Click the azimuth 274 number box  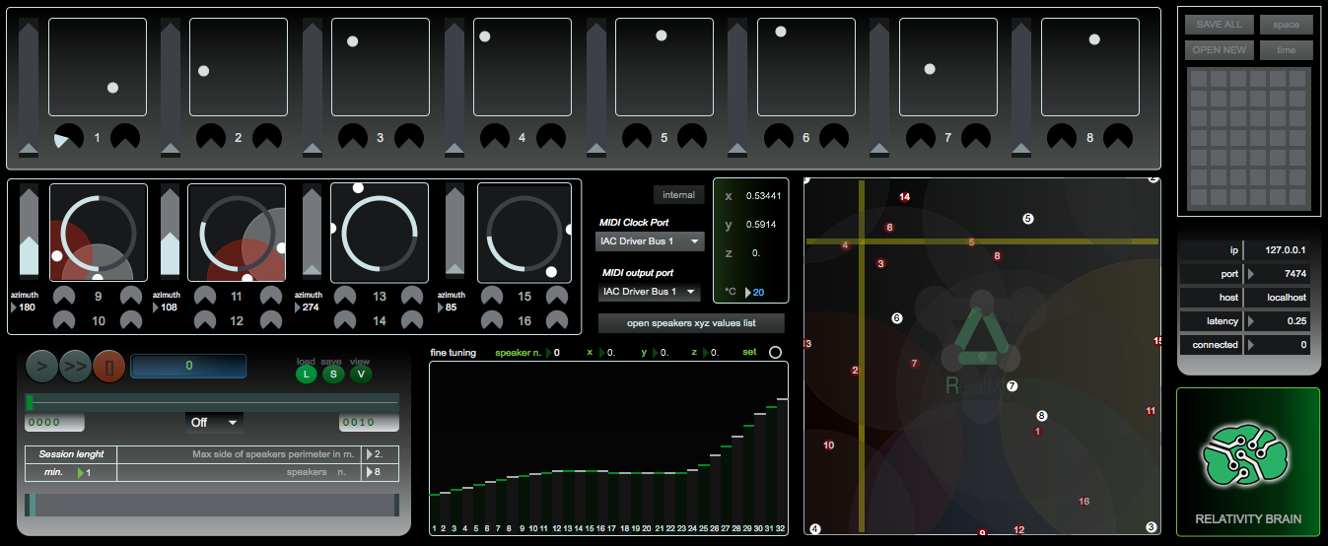[x=309, y=307]
